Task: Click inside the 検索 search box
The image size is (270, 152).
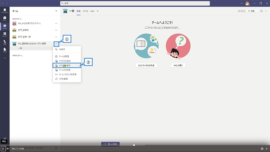Action: [135, 3]
